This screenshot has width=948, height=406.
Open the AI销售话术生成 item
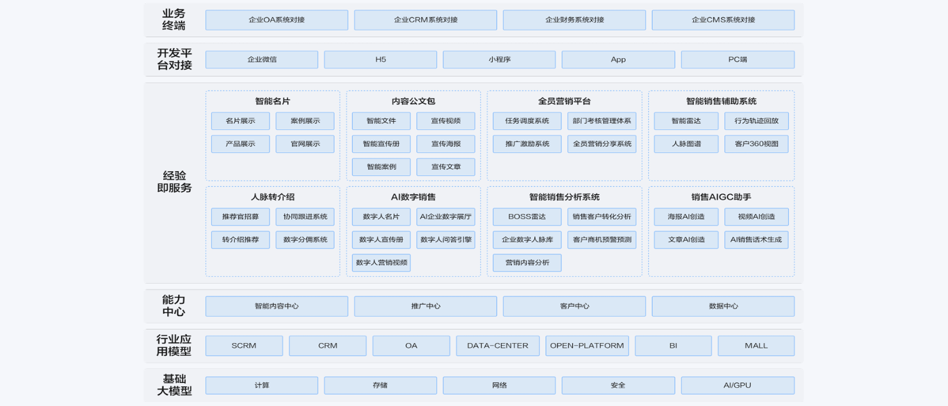756,240
